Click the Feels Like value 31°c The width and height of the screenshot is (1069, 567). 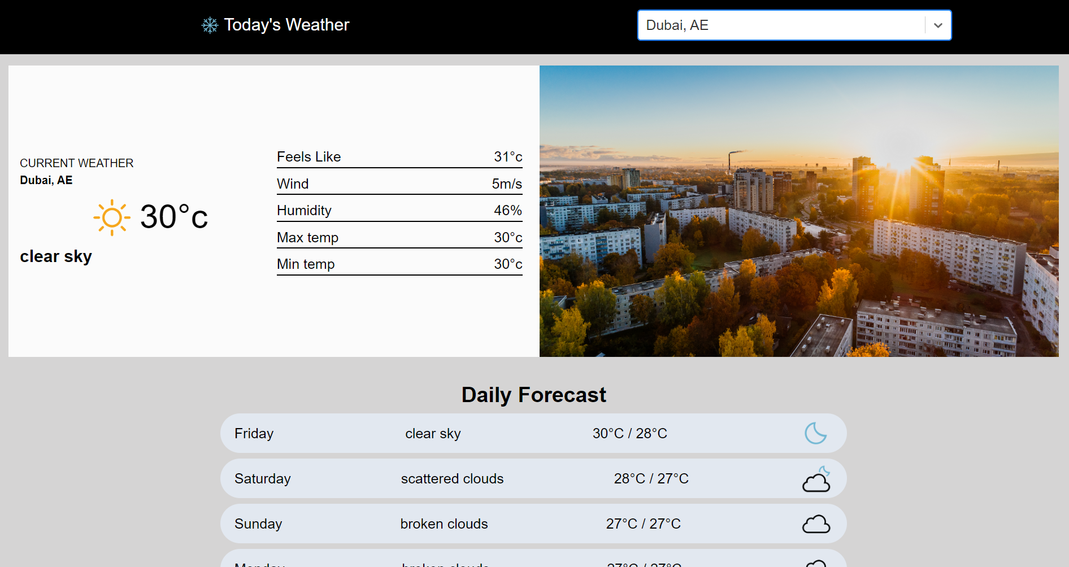(508, 157)
